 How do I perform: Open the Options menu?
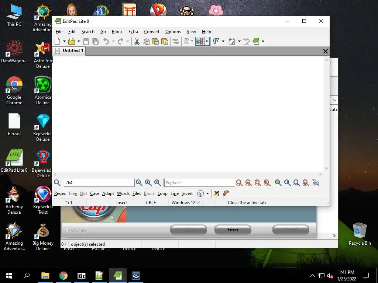click(173, 32)
